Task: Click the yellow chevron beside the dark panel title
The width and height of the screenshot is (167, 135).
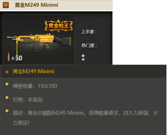Action: pos(7,72)
